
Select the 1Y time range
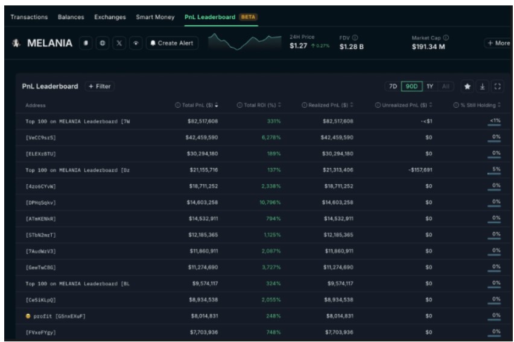pos(430,86)
